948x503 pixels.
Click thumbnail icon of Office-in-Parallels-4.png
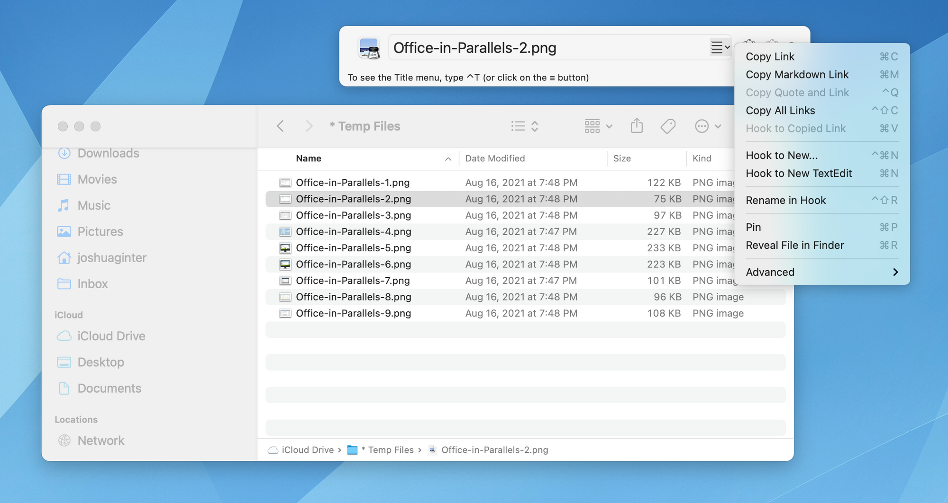point(285,232)
